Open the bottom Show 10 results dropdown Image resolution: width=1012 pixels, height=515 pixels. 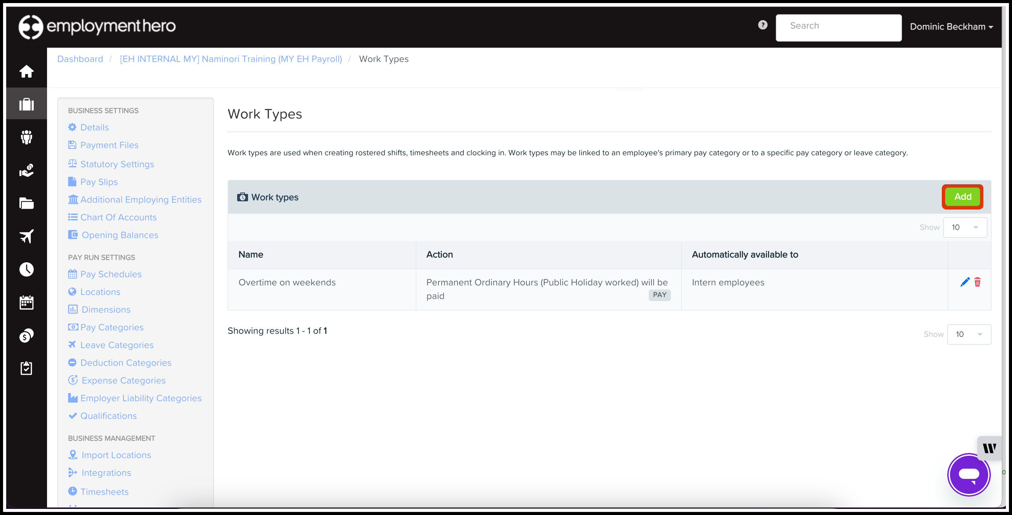(969, 334)
